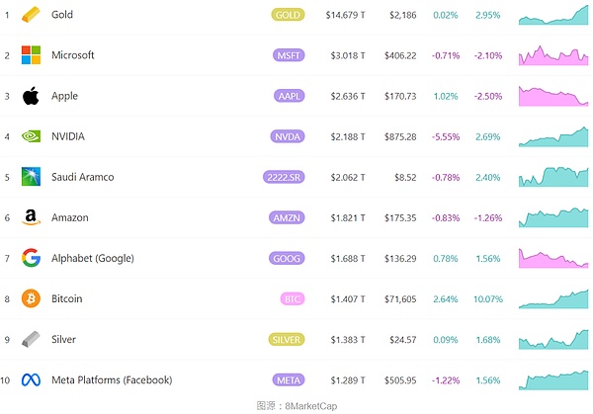The width and height of the screenshot is (593, 414).
Task: Select the BTC ticker badge
Action: click(x=293, y=298)
